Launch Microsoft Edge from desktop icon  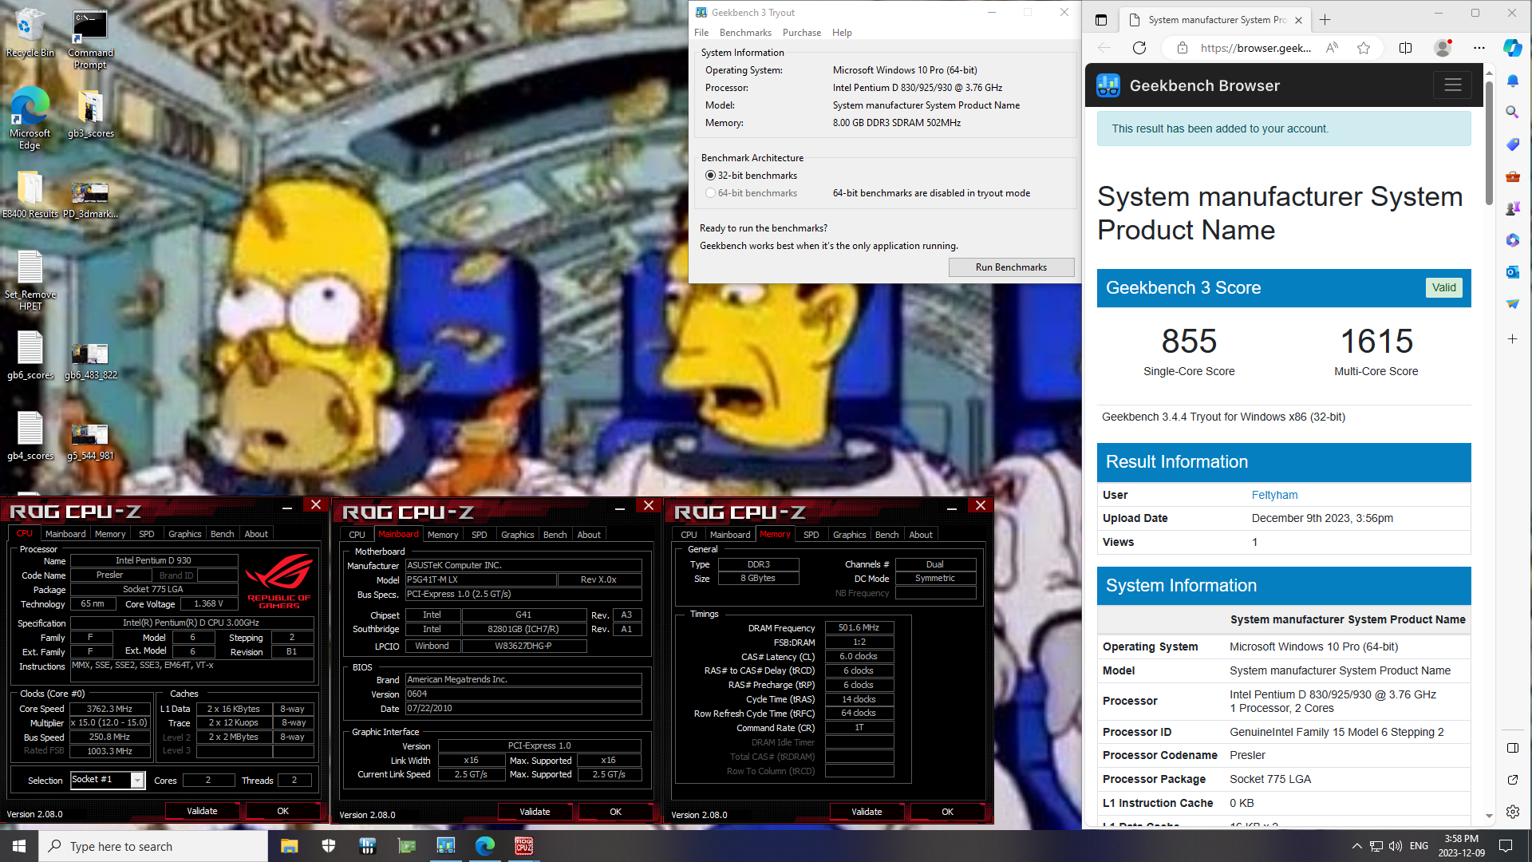[30, 117]
